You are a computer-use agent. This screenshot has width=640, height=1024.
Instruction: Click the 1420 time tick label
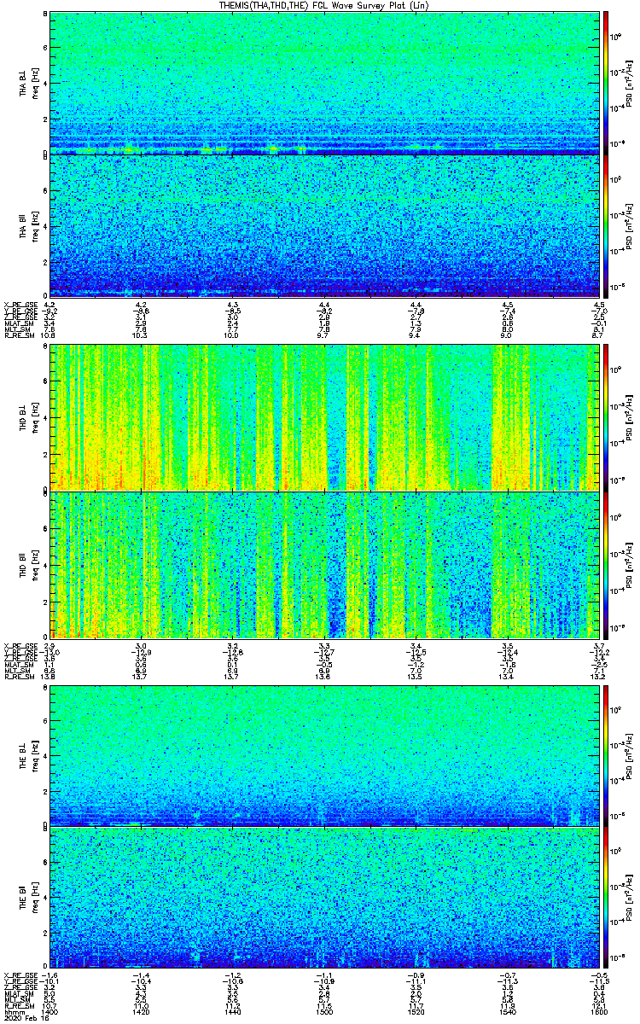142,1012
